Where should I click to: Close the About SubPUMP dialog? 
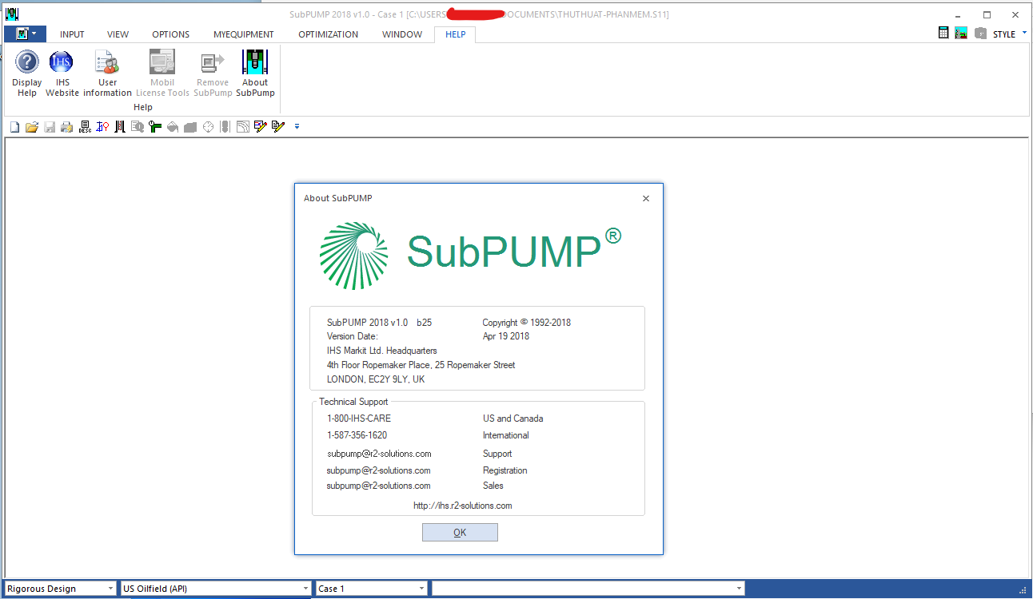646,198
